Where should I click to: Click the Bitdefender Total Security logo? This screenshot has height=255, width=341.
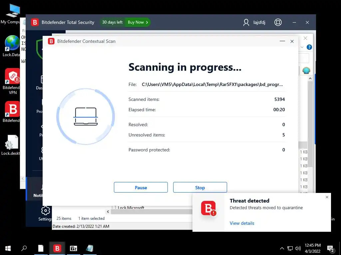coord(35,22)
